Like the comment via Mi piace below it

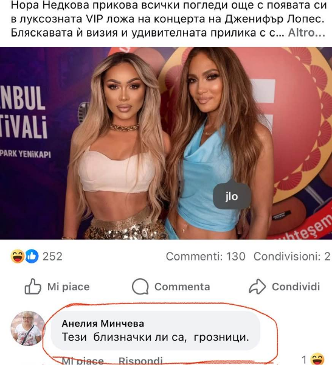coord(82,361)
